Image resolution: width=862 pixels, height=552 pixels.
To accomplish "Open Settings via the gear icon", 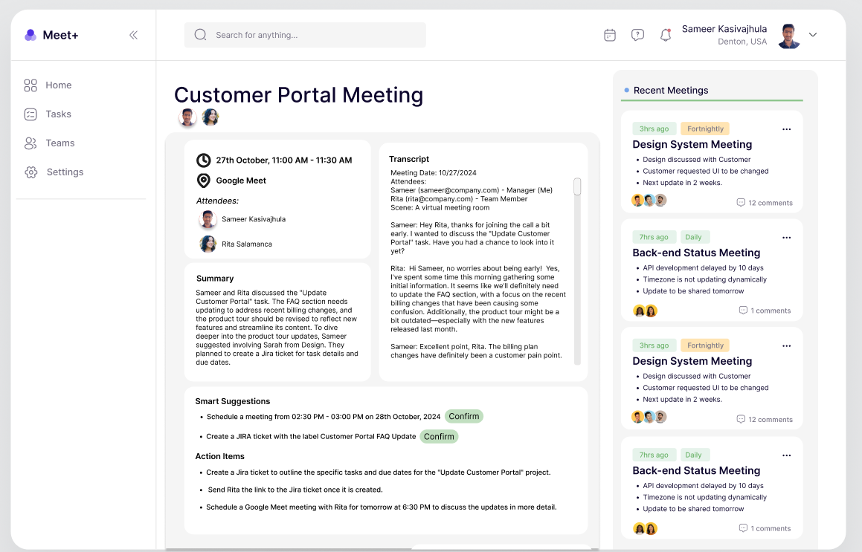I will 30,172.
